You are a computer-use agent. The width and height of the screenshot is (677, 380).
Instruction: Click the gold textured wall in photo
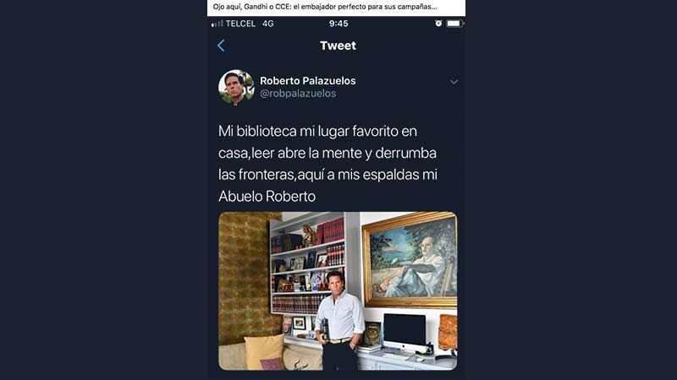click(x=244, y=278)
